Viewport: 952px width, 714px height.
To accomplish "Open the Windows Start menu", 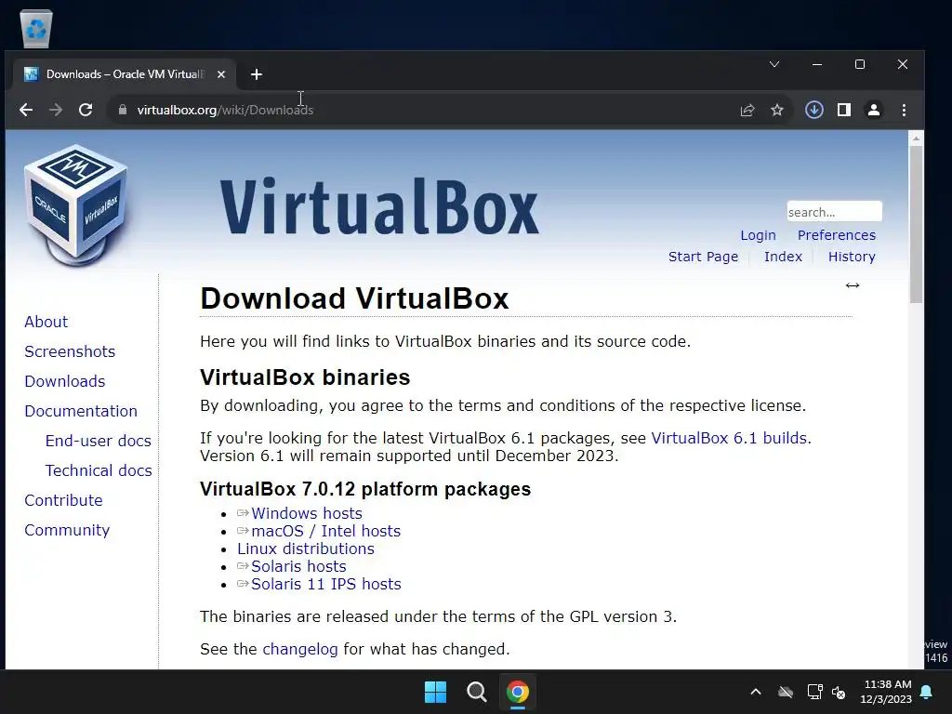I will pos(435,692).
